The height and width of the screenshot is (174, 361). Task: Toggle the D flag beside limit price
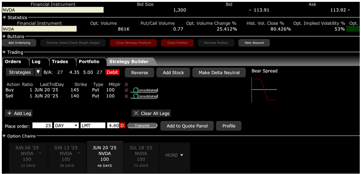122,126
